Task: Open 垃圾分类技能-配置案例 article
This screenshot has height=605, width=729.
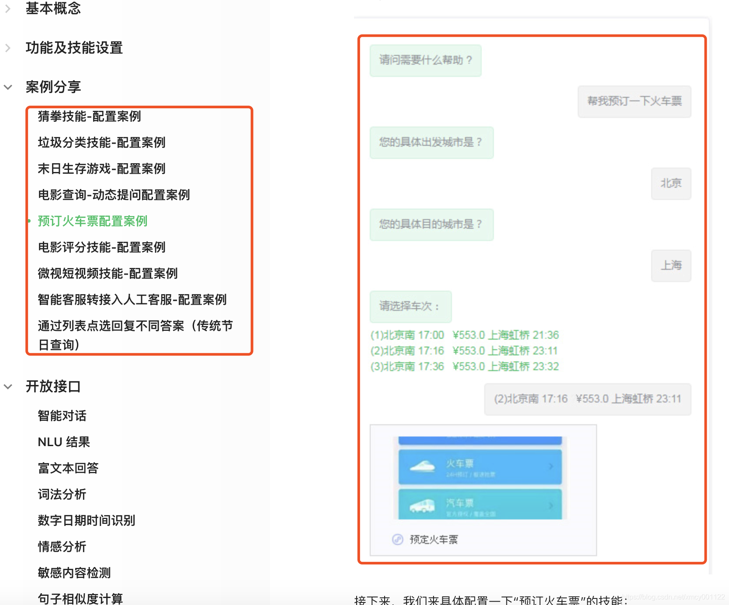Action: point(102,143)
